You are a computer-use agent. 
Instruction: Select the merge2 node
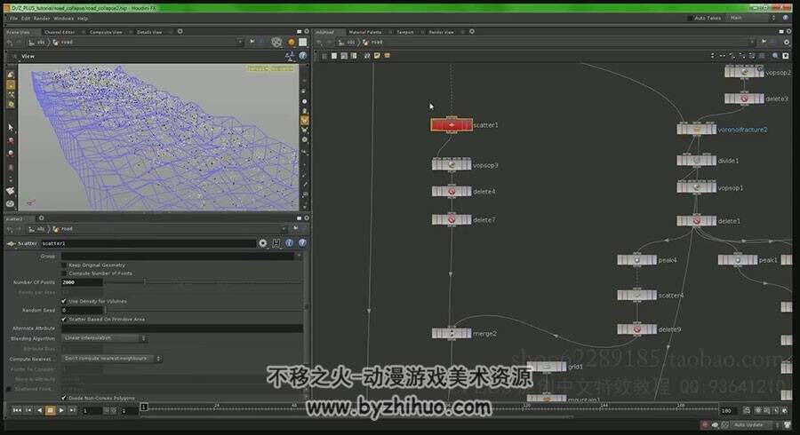click(x=451, y=333)
